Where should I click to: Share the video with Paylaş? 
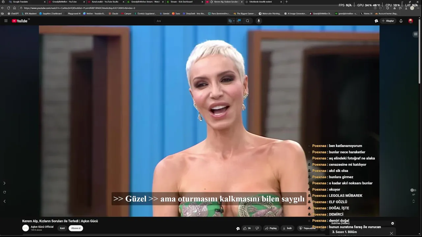coord(271,228)
